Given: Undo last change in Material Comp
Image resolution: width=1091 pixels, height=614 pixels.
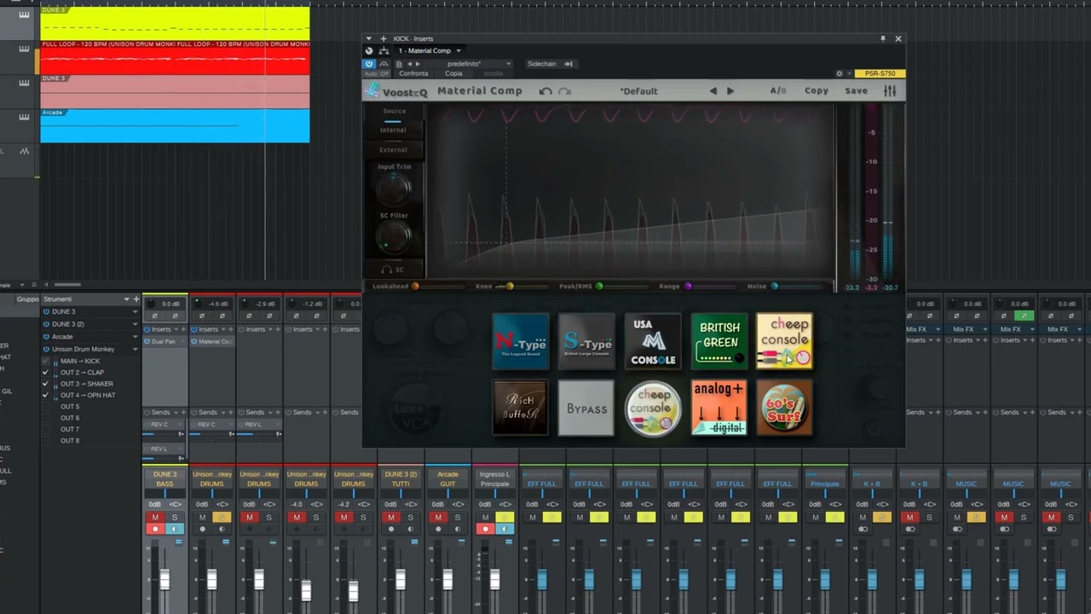Looking at the screenshot, I should (545, 91).
